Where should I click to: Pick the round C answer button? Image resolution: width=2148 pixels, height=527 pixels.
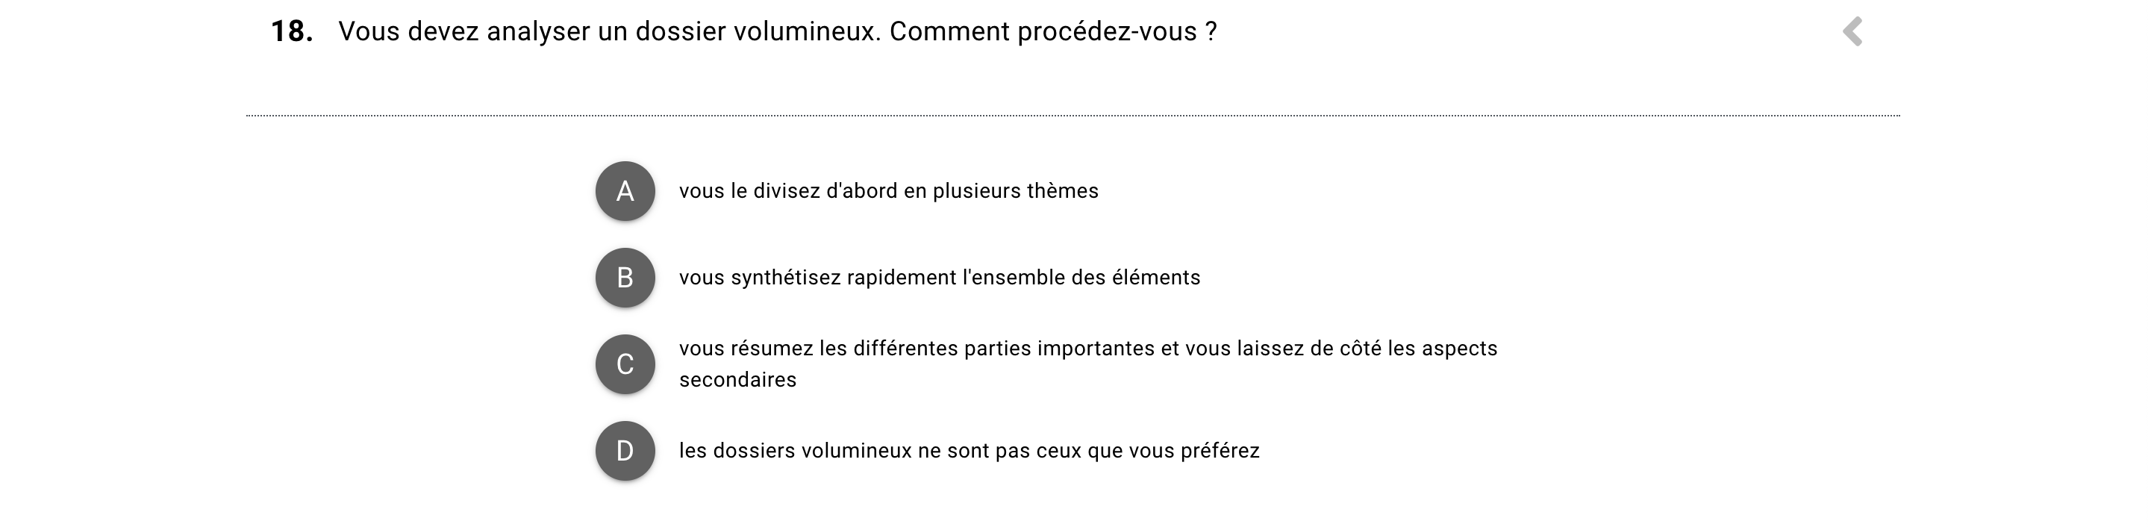pos(625,364)
